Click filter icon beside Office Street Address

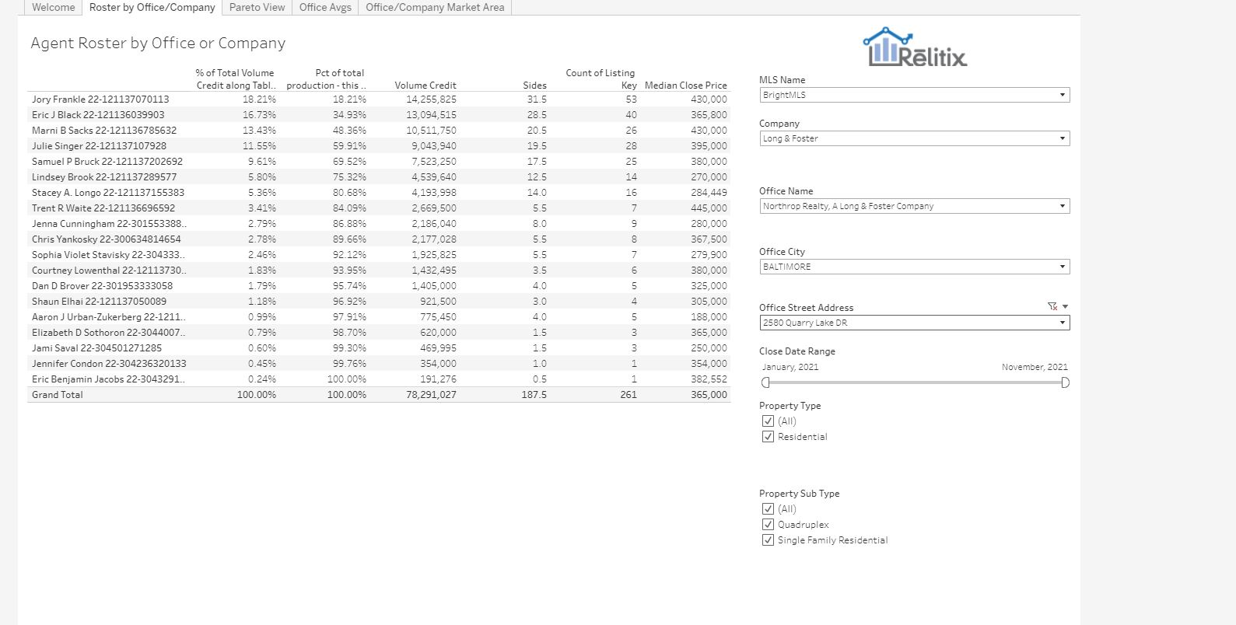click(x=1052, y=307)
